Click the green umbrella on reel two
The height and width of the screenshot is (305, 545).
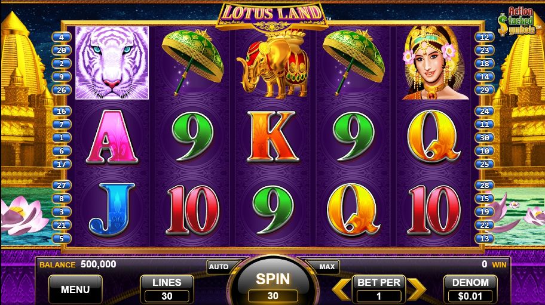pyautogui.click(x=192, y=63)
